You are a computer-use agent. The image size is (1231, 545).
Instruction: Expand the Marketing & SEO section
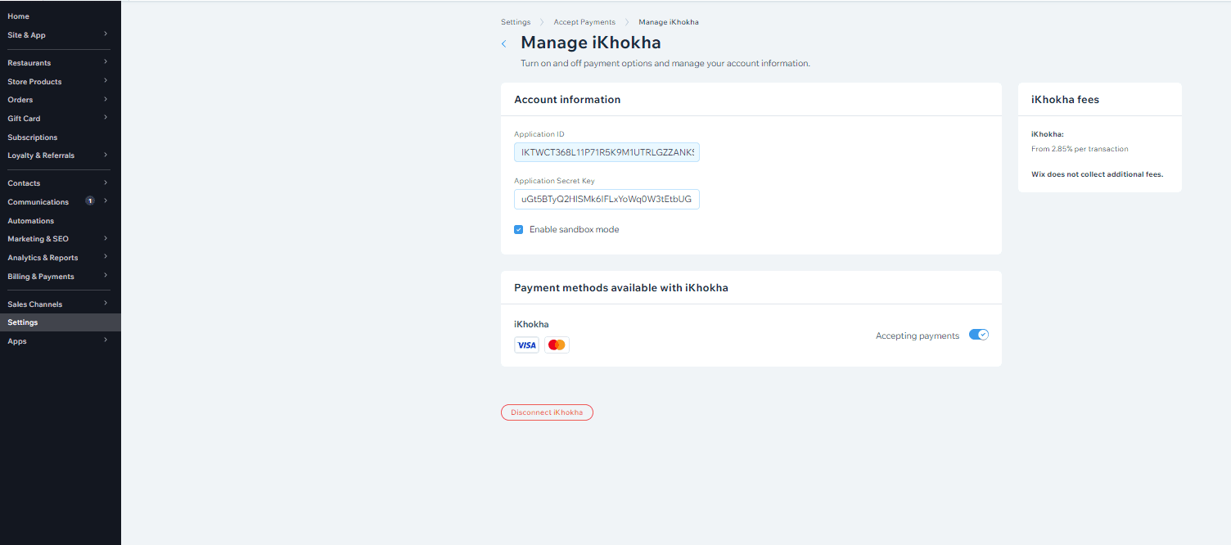click(106, 239)
